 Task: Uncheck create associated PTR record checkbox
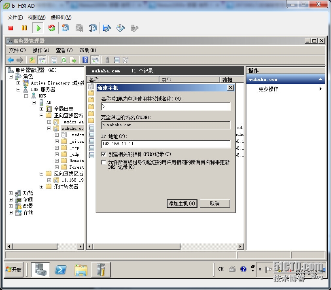[104, 154]
